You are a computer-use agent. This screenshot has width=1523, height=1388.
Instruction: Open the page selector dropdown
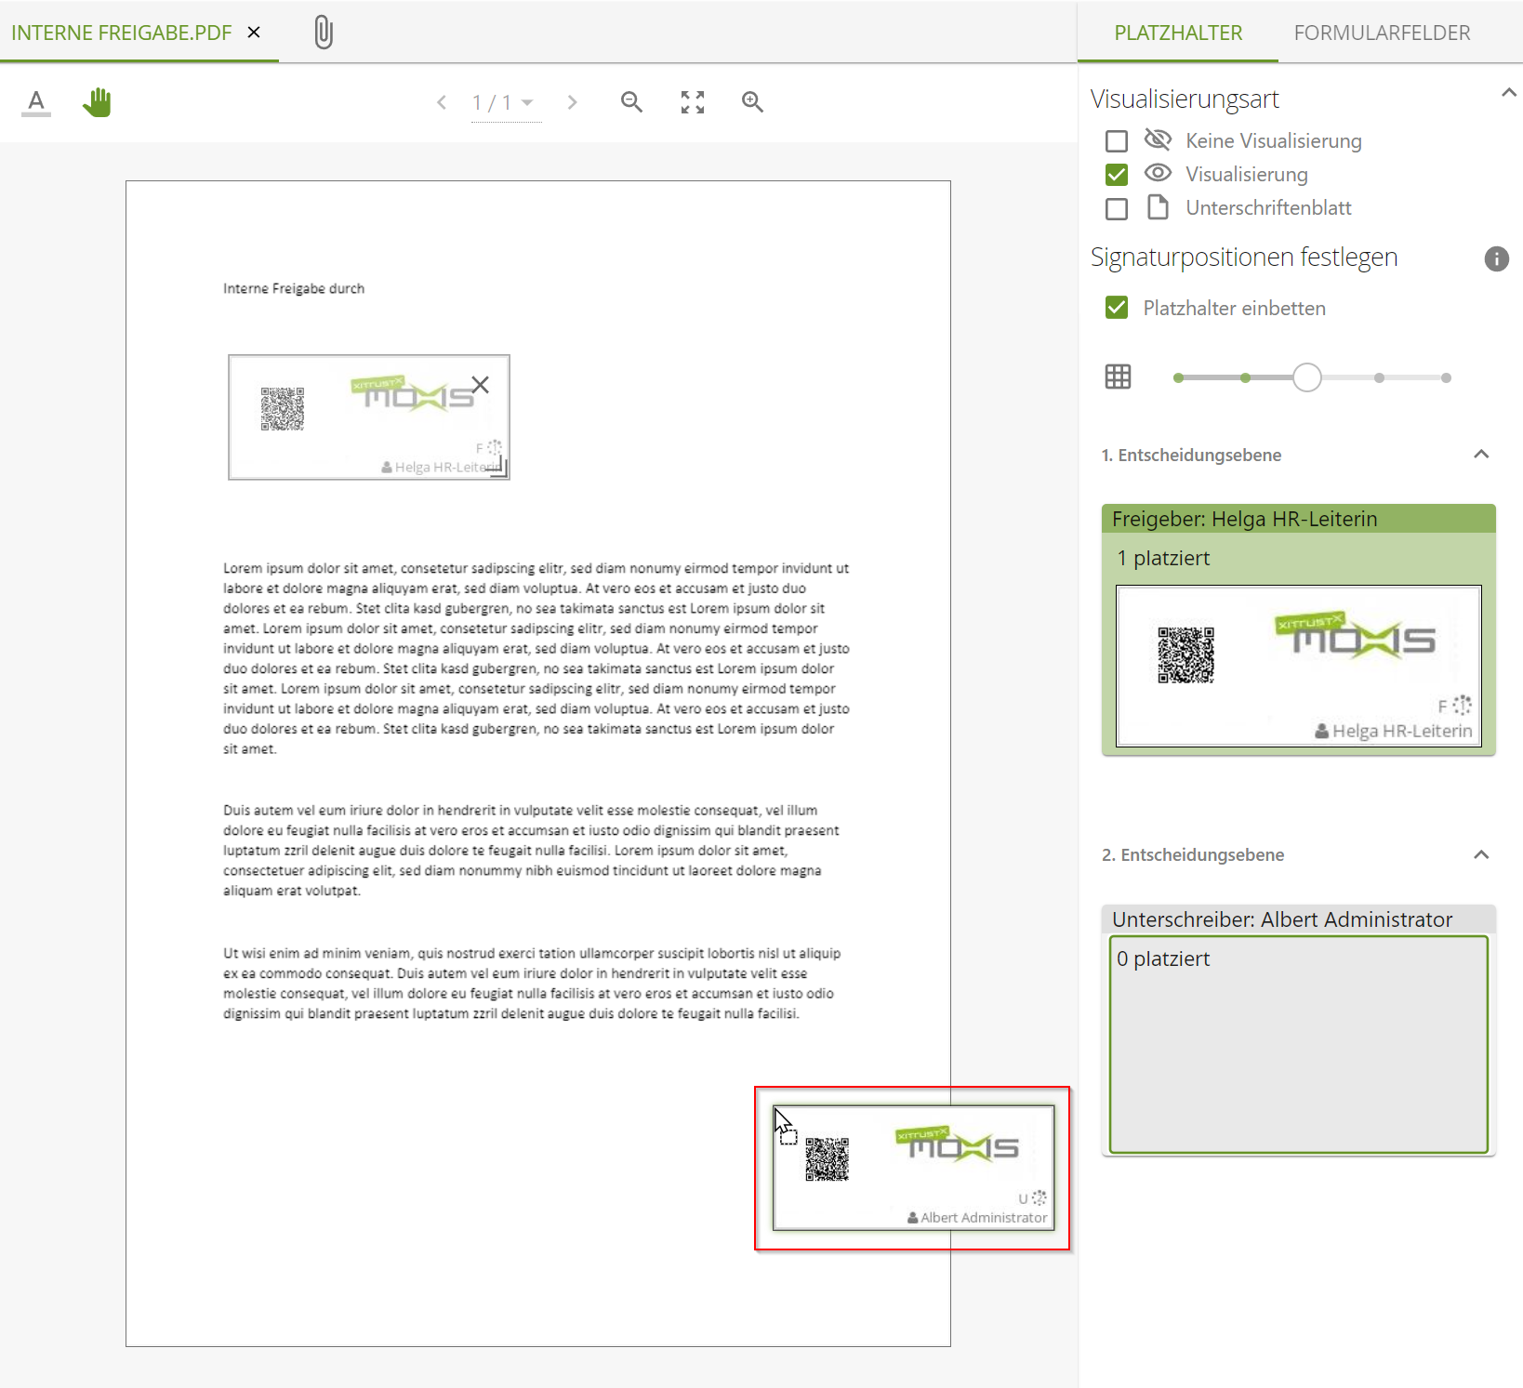click(x=526, y=102)
